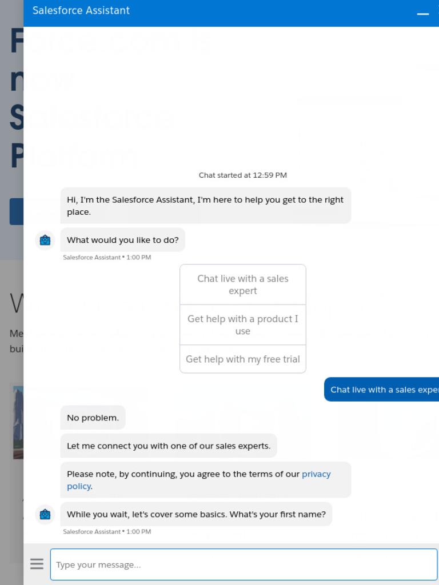Click the 'What would you like to do?' bubble
439x585 pixels.
[x=123, y=240]
